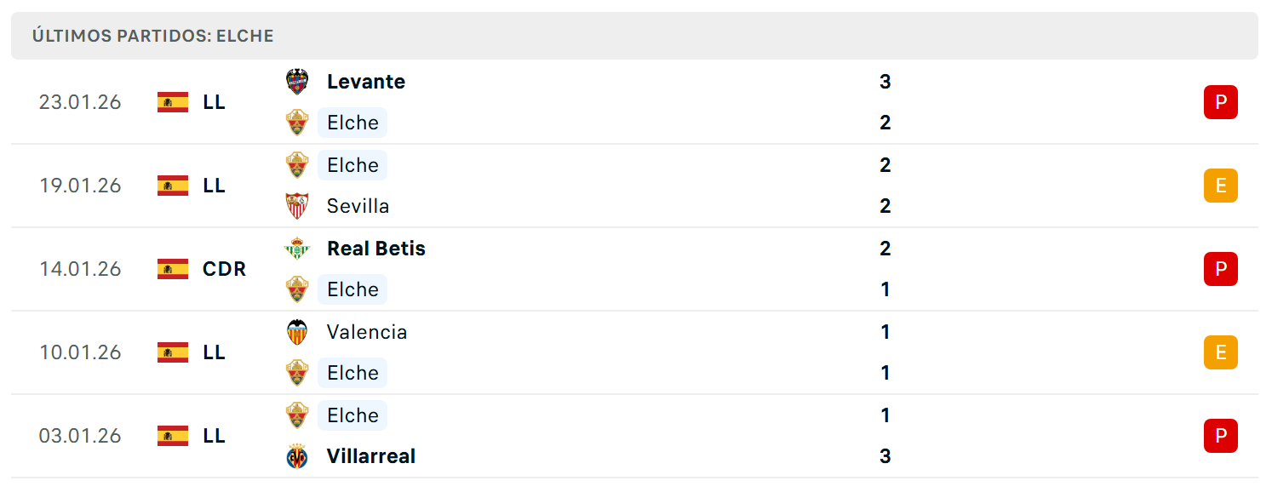Click the Villarreal club crest
The width and height of the screenshot is (1272, 492).
tap(296, 456)
